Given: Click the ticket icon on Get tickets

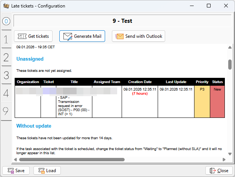Looking at the screenshot, I should click(22, 36).
